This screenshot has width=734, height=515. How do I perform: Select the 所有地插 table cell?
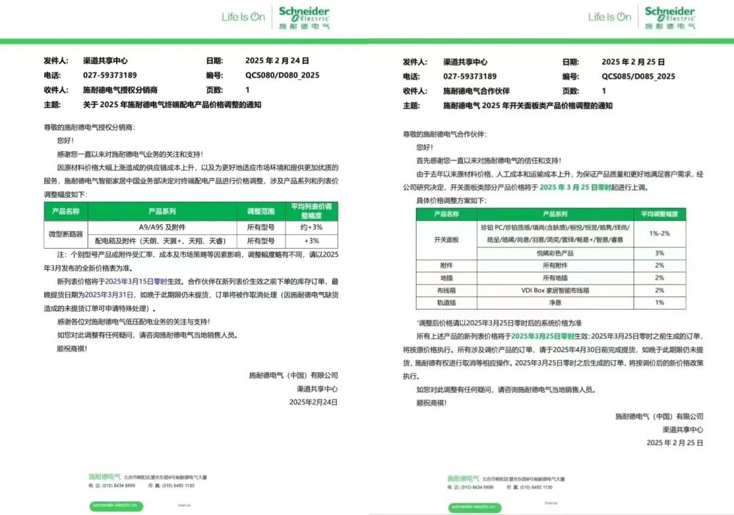(x=555, y=278)
